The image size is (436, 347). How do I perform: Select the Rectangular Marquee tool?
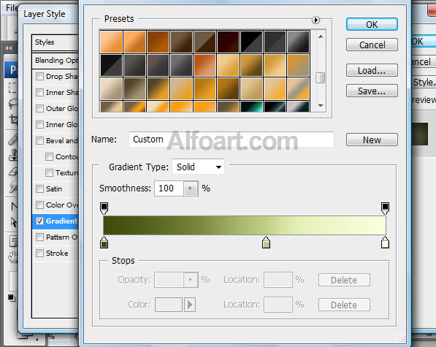click(12, 88)
